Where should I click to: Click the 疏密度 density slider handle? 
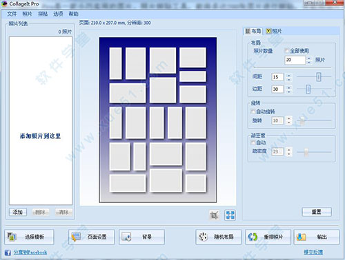click(x=306, y=152)
